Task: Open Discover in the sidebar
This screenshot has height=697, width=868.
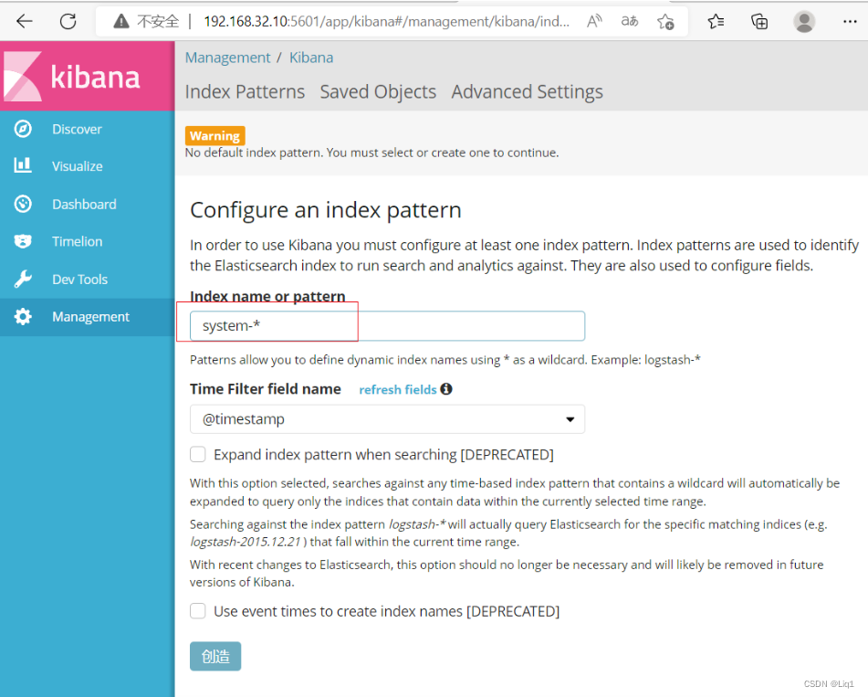Action: tap(88, 129)
